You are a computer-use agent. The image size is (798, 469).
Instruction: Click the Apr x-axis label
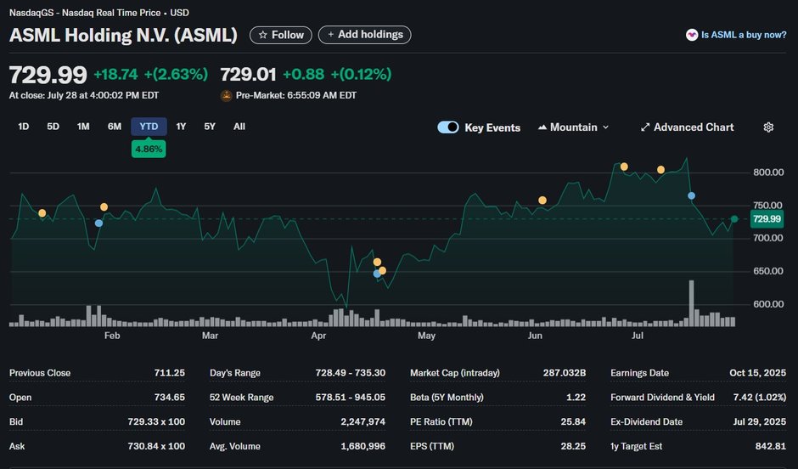tap(318, 336)
